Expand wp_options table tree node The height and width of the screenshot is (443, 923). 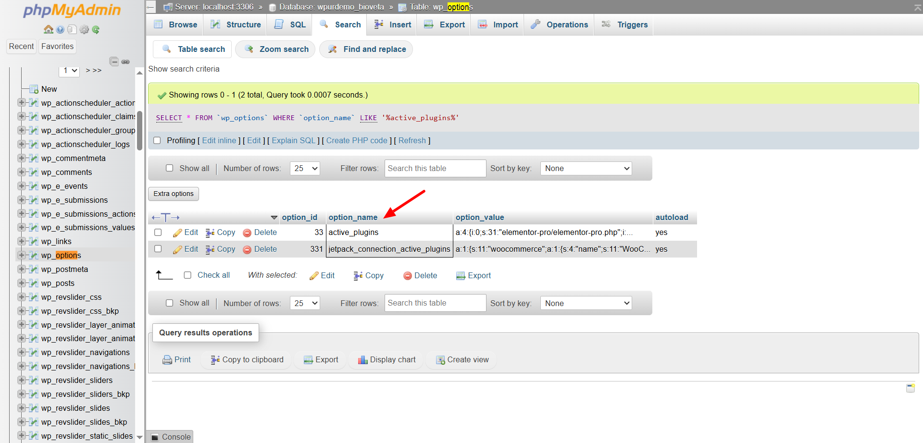click(21, 256)
